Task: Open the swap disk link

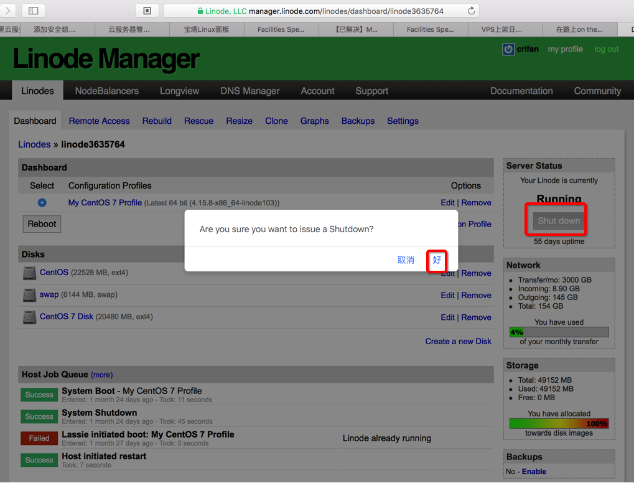Action: [49, 294]
